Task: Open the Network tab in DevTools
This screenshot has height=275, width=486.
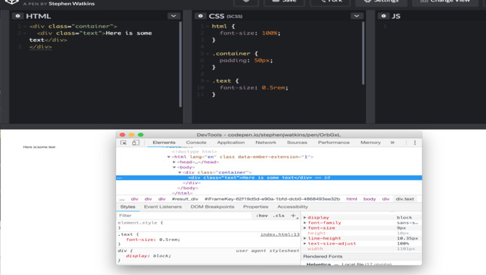Action: [x=266, y=143]
